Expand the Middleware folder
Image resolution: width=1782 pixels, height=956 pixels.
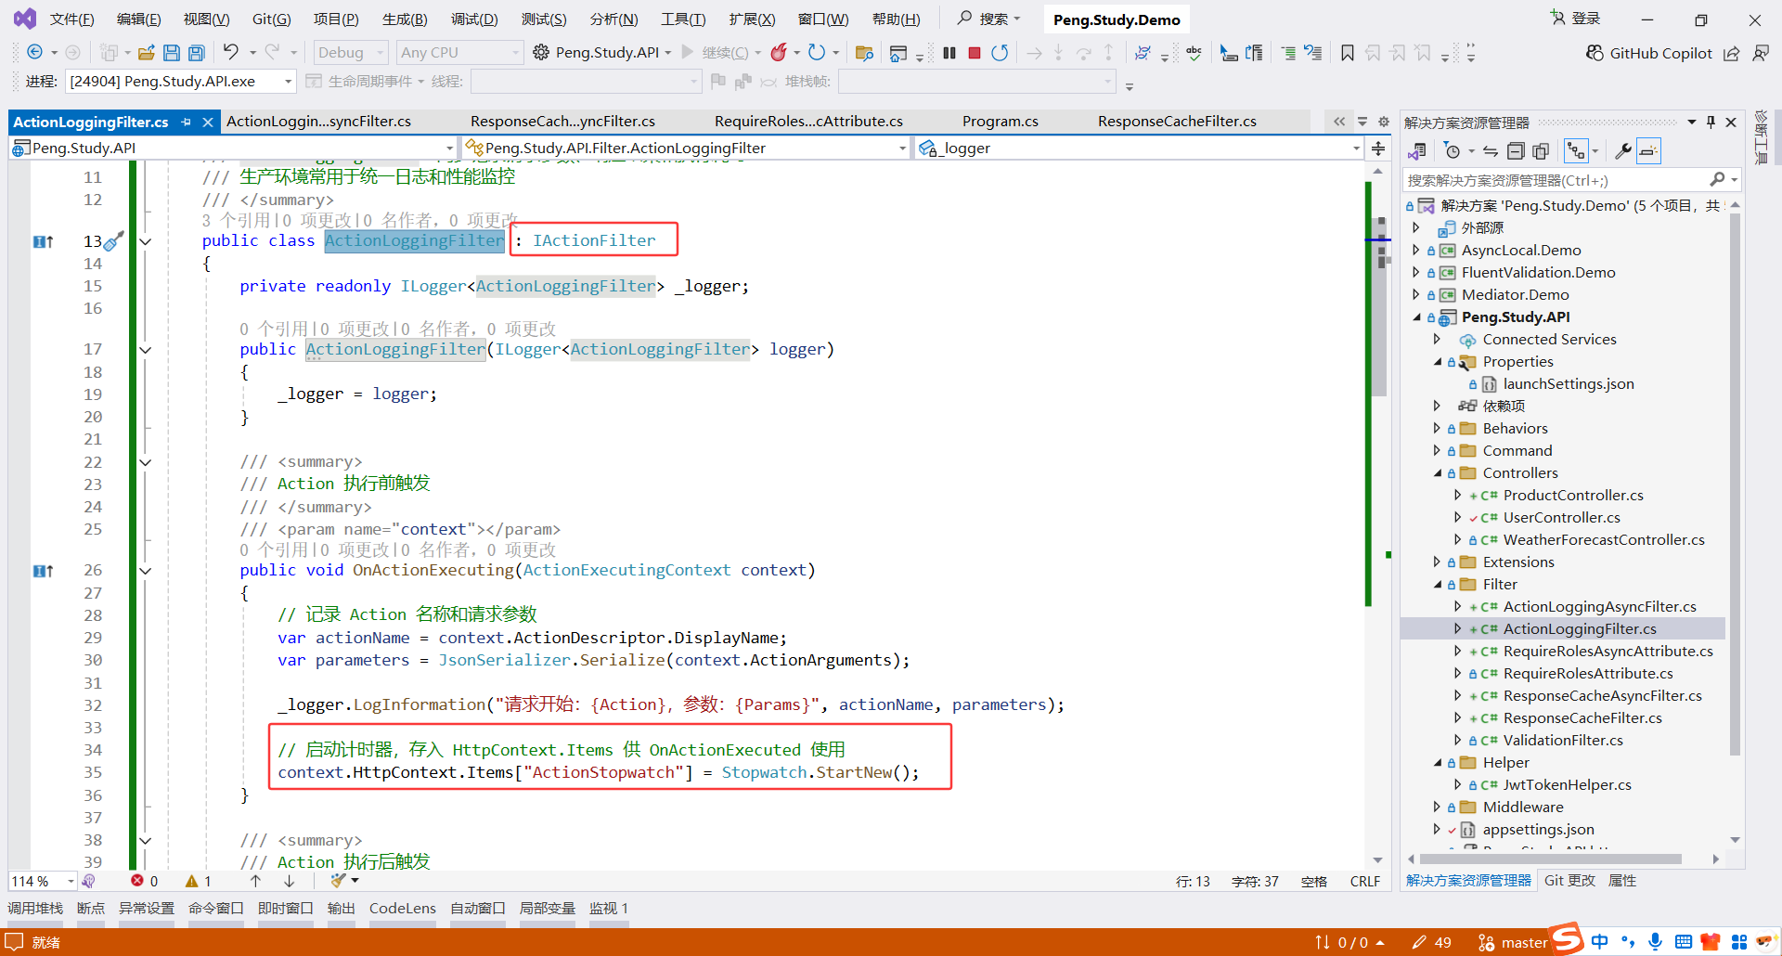pyautogui.click(x=1437, y=807)
